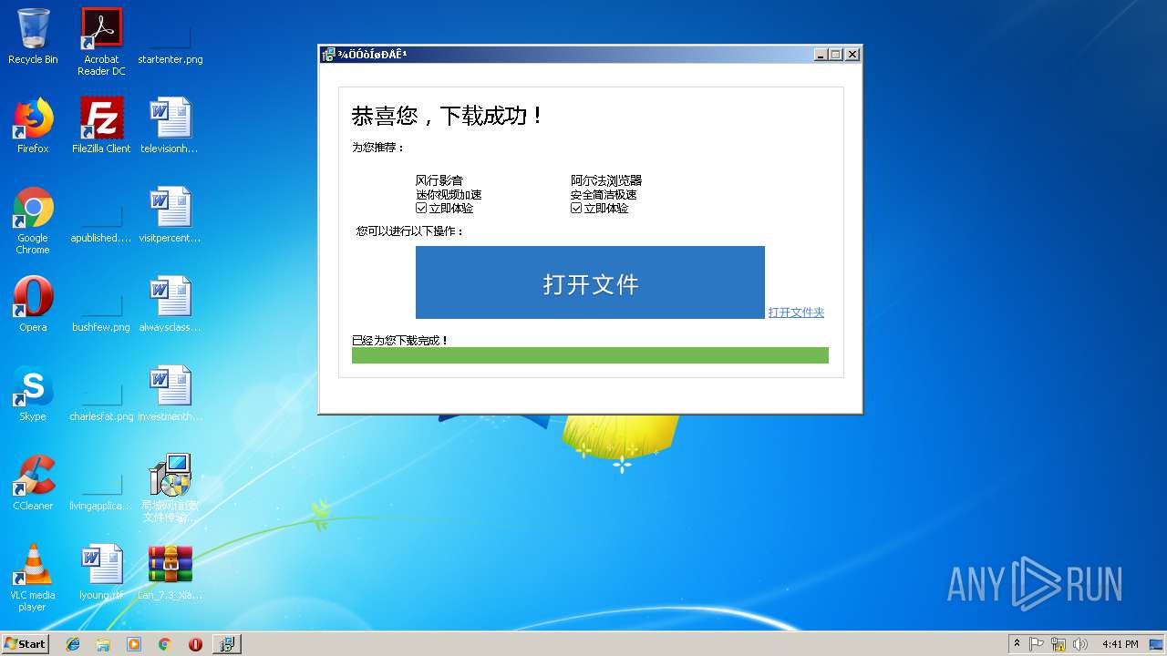This screenshot has height=656, width=1167.
Task: Click the 打开文件夹 link
Action: tap(796, 313)
